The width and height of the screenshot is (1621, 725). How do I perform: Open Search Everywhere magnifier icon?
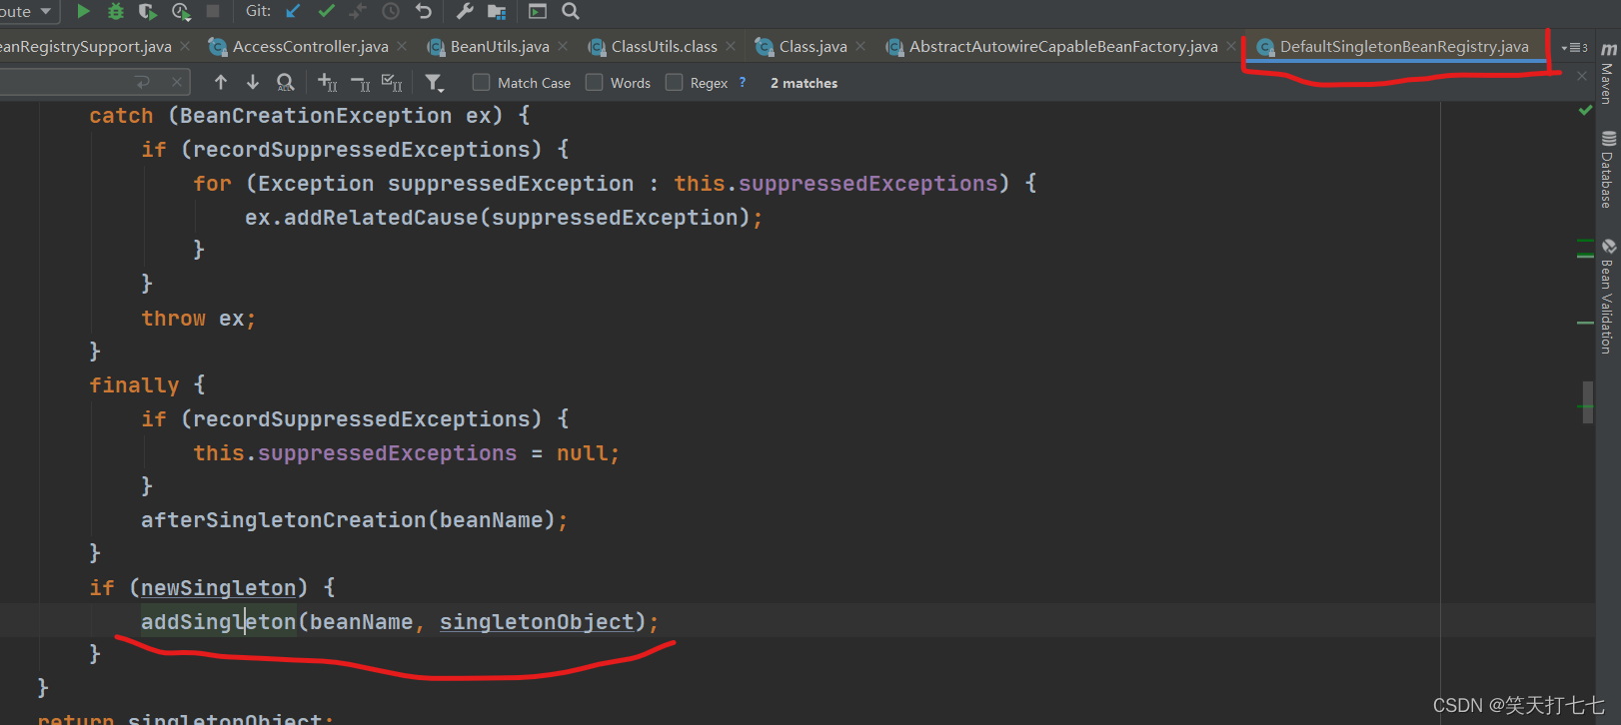pyautogui.click(x=571, y=11)
